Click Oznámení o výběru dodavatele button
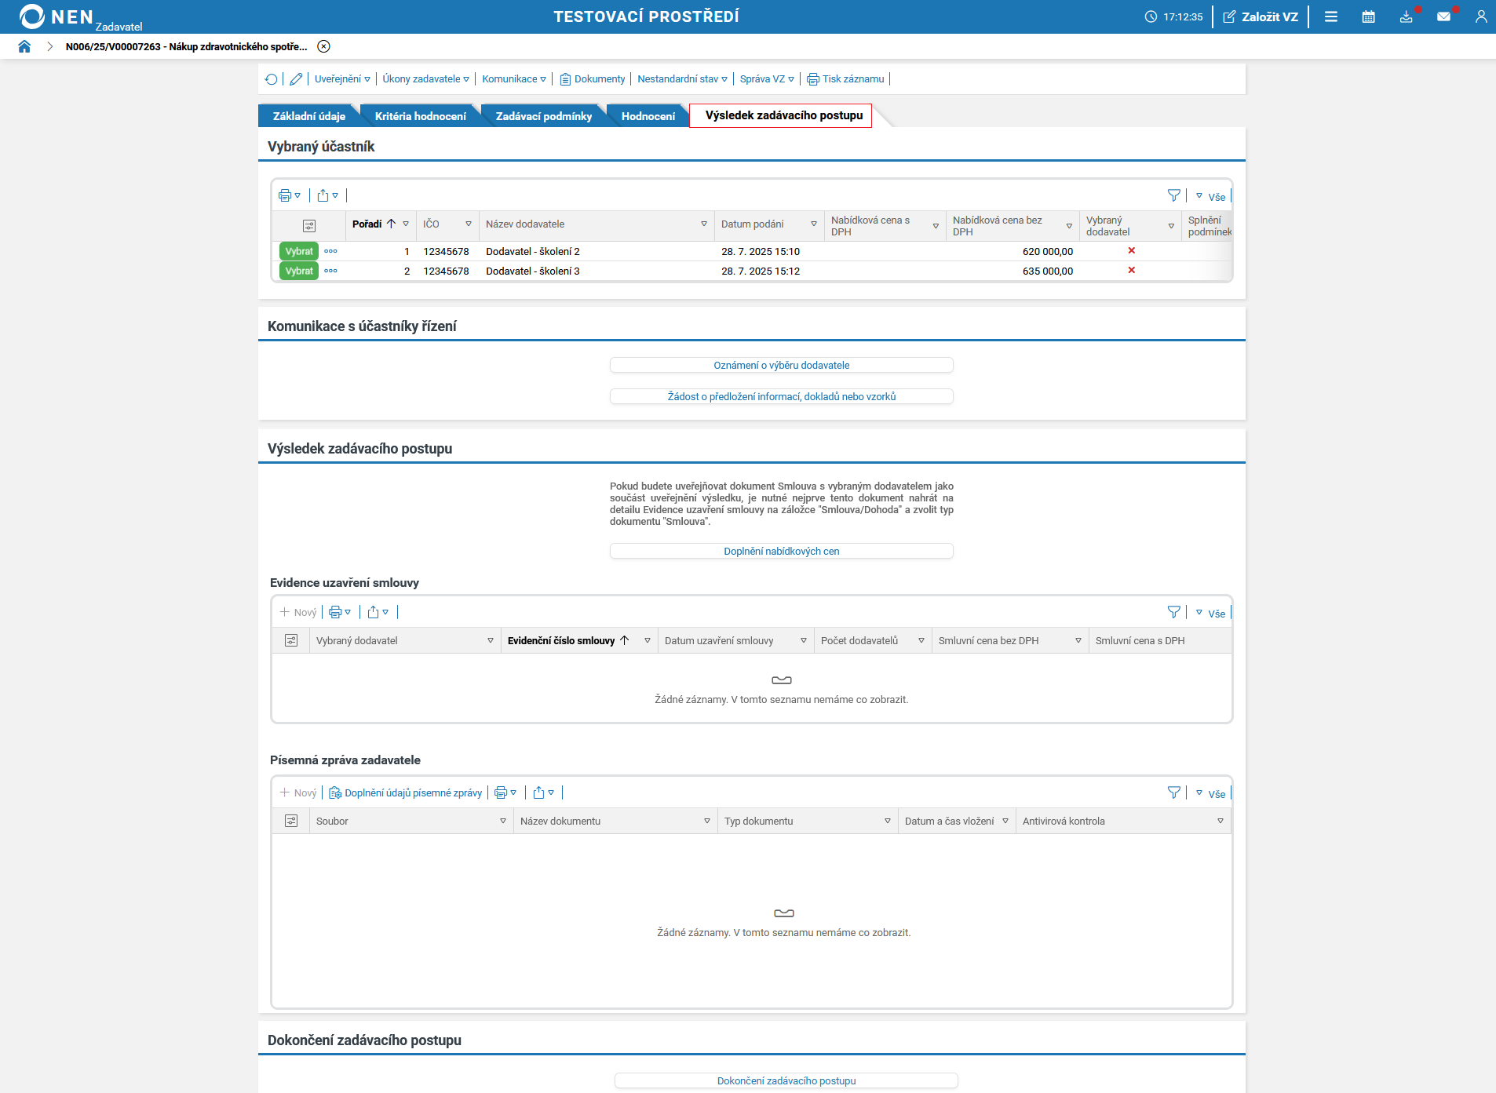Screen dimensions: 1496x1093 [x=782, y=365]
